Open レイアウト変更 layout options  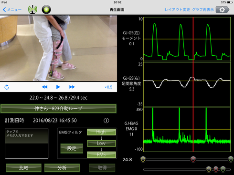pyautogui.click(x=177, y=10)
